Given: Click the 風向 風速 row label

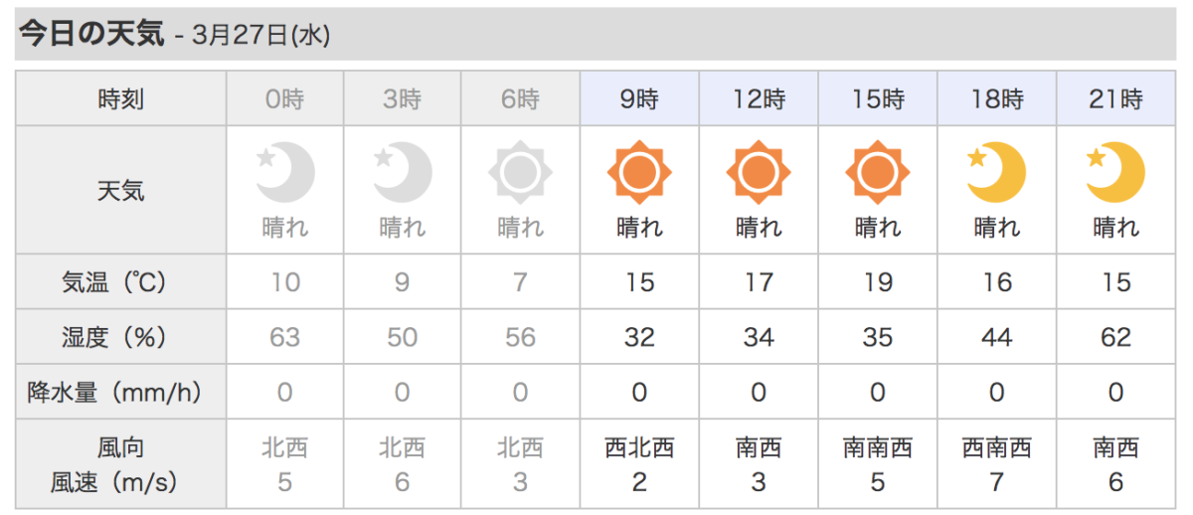Looking at the screenshot, I should (120, 464).
